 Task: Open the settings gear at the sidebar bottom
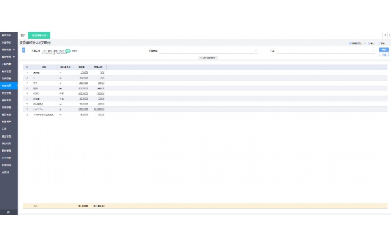point(9,212)
